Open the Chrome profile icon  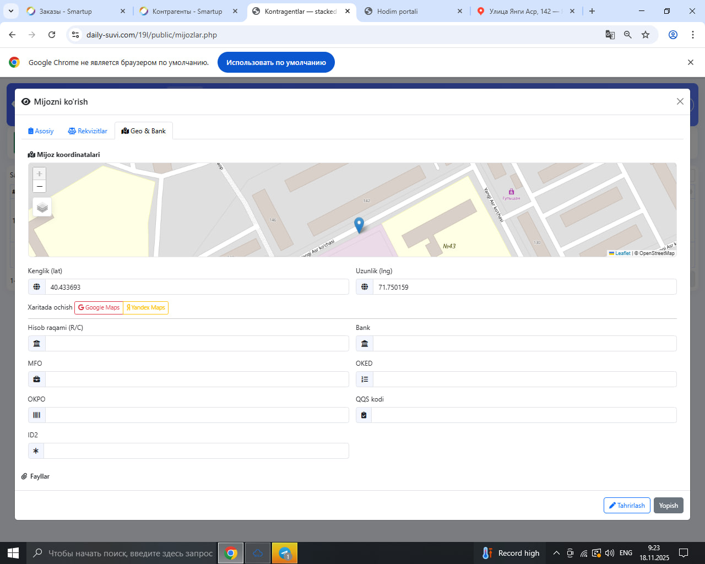coord(673,35)
